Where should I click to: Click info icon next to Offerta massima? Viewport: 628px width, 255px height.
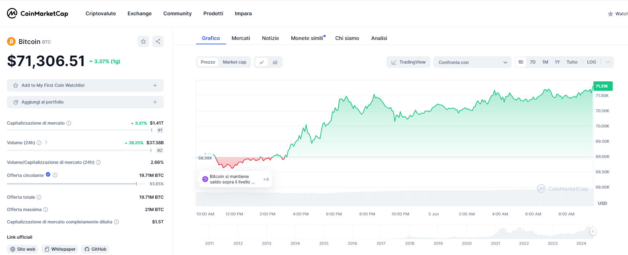tap(45, 210)
